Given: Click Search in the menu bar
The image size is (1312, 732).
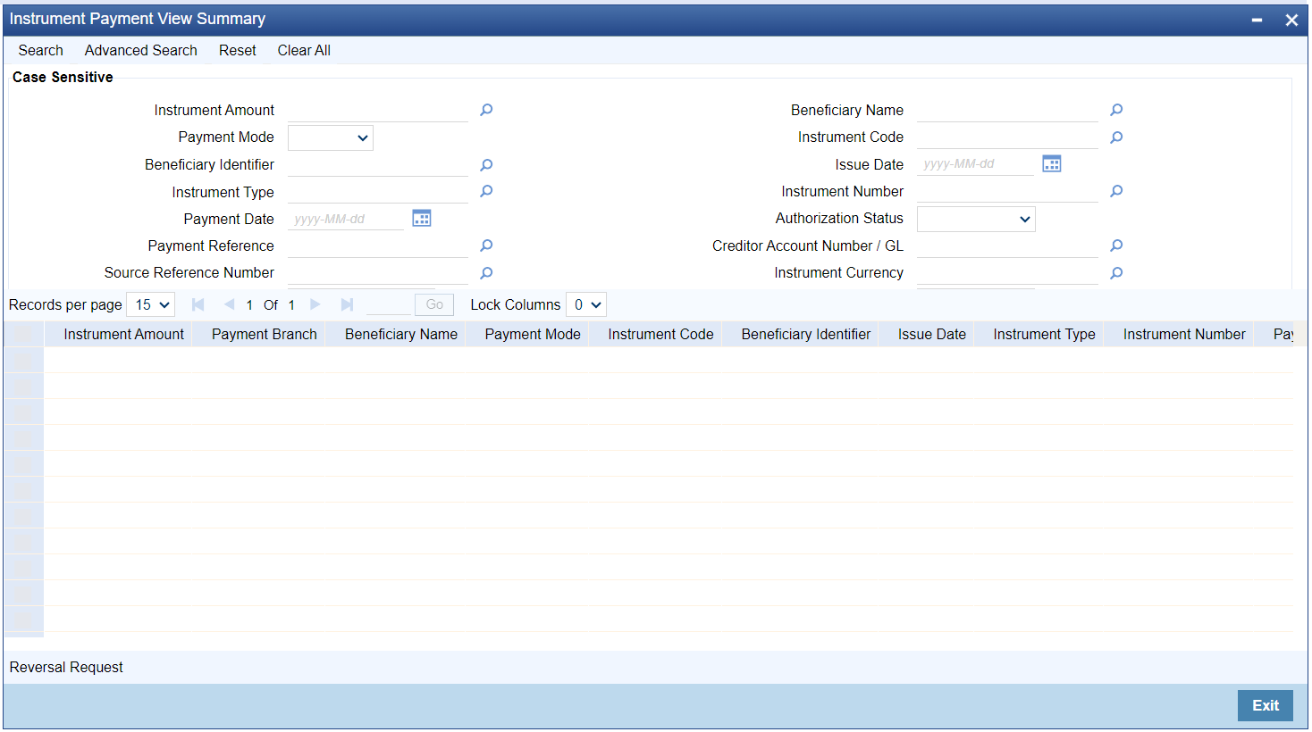Looking at the screenshot, I should (x=40, y=50).
